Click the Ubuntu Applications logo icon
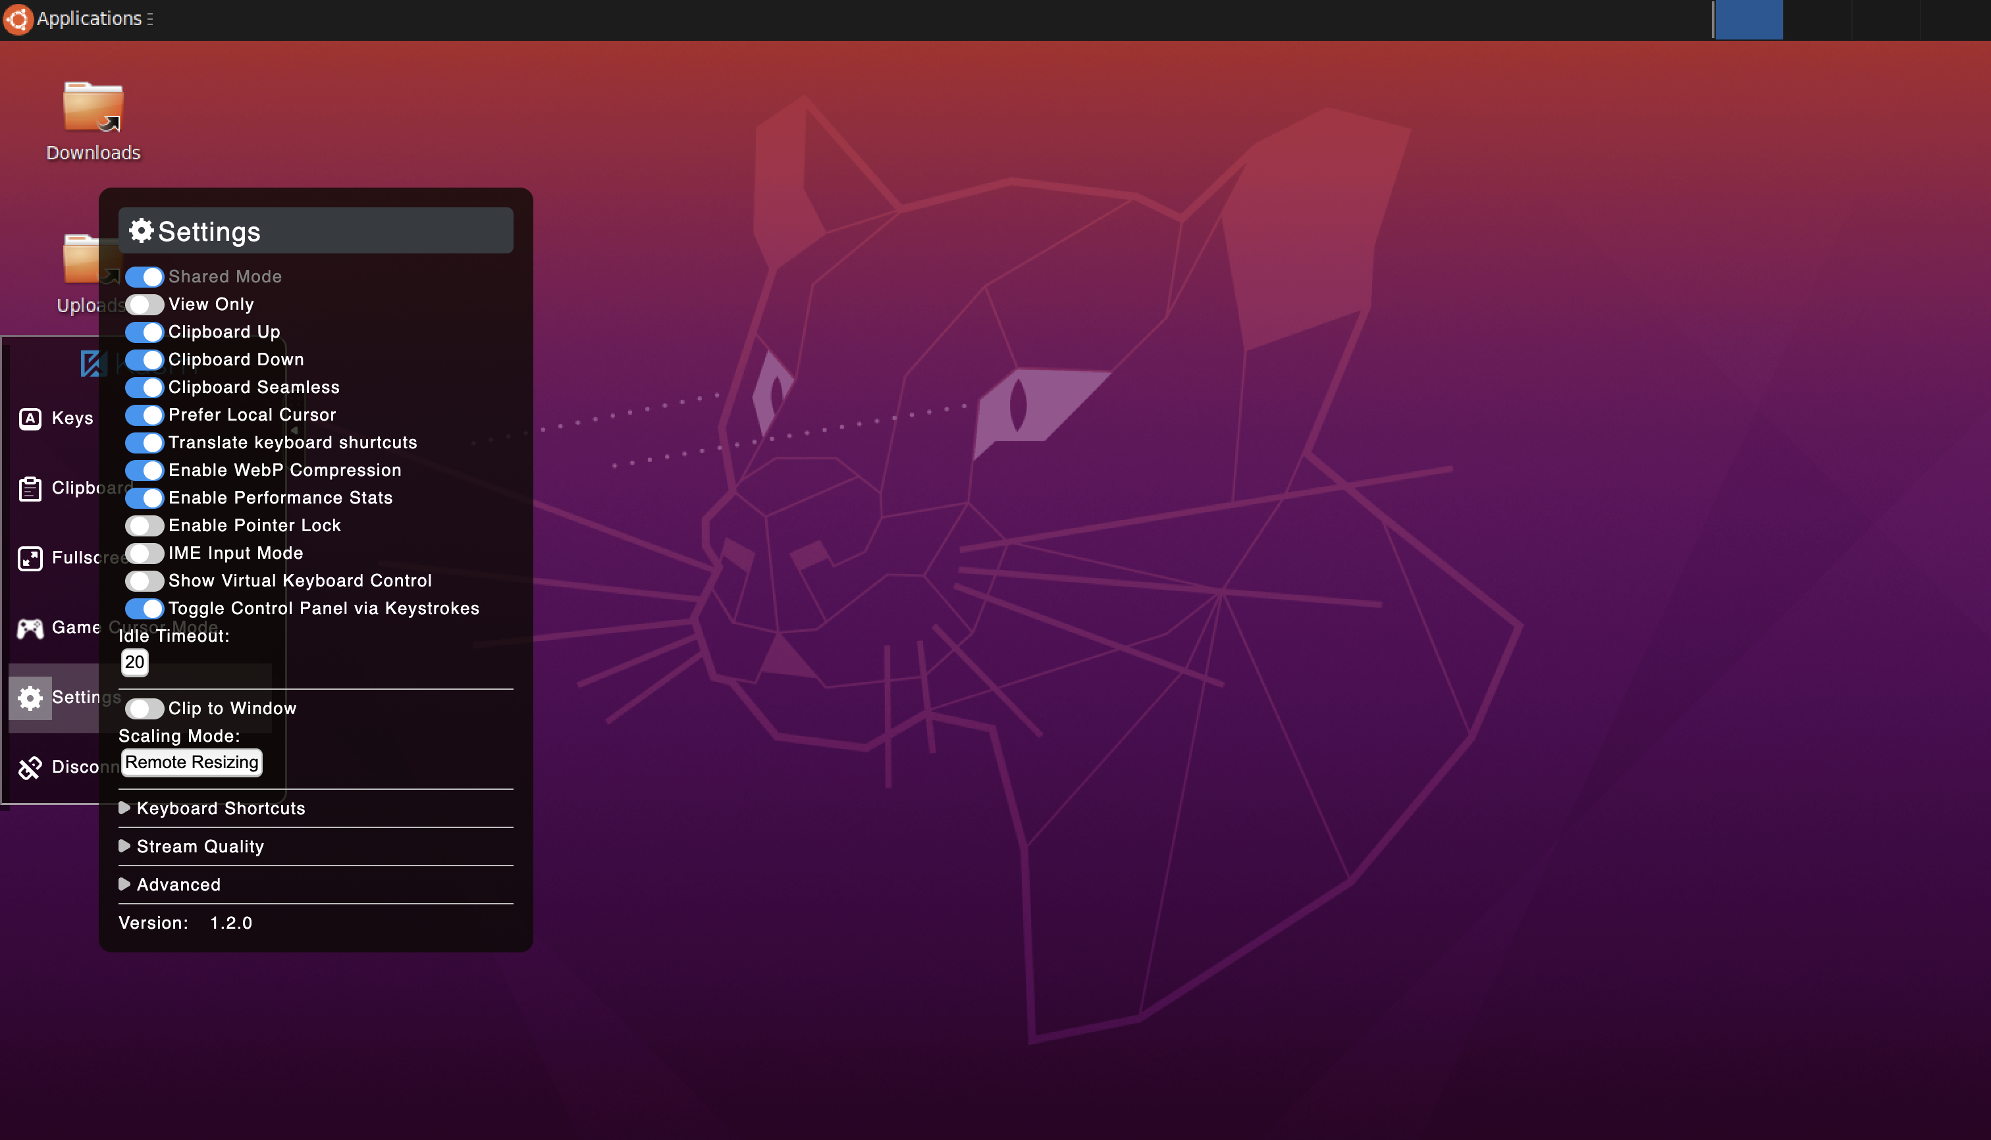This screenshot has height=1140, width=1991. [17, 18]
